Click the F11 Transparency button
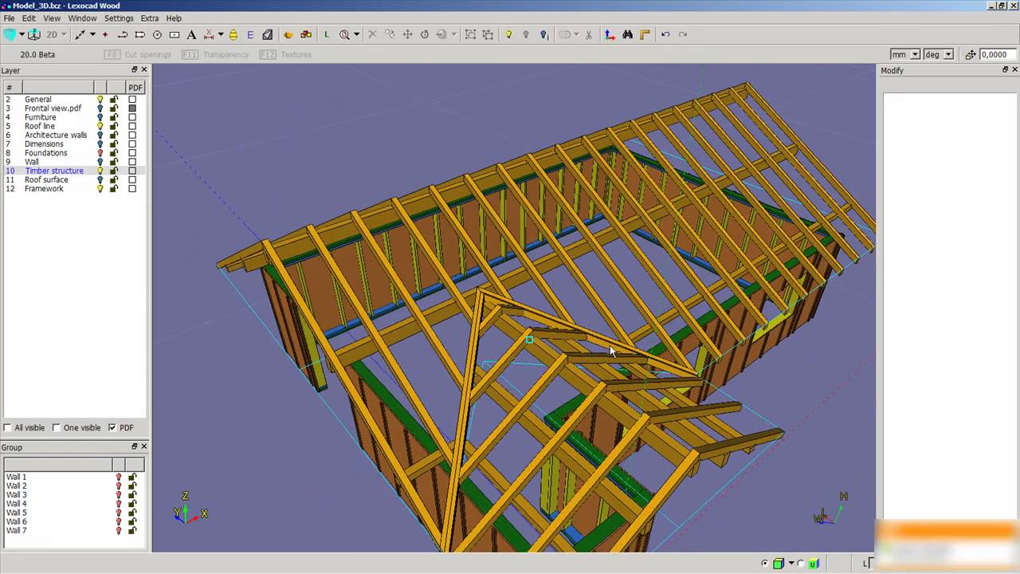1020x574 pixels. (x=215, y=54)
